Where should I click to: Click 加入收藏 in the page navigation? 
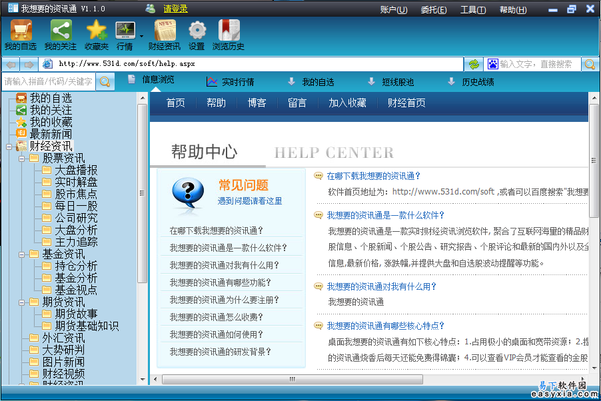[347, 103]
